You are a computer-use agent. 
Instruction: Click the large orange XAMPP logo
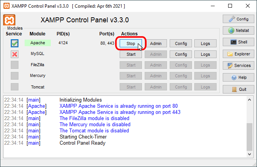(x=9, y=20)
